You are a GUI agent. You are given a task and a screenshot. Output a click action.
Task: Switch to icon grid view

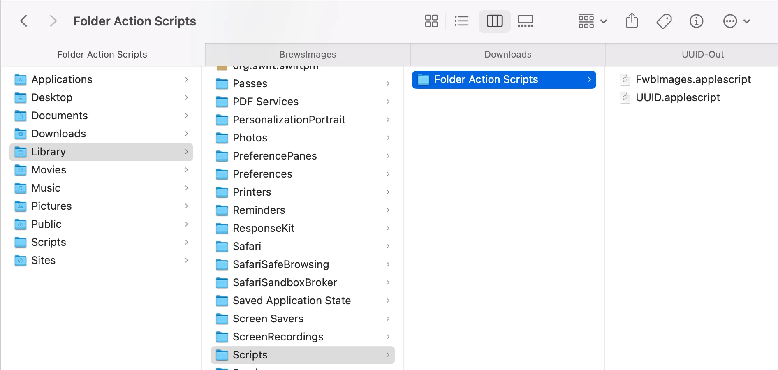tap(431, 21)
